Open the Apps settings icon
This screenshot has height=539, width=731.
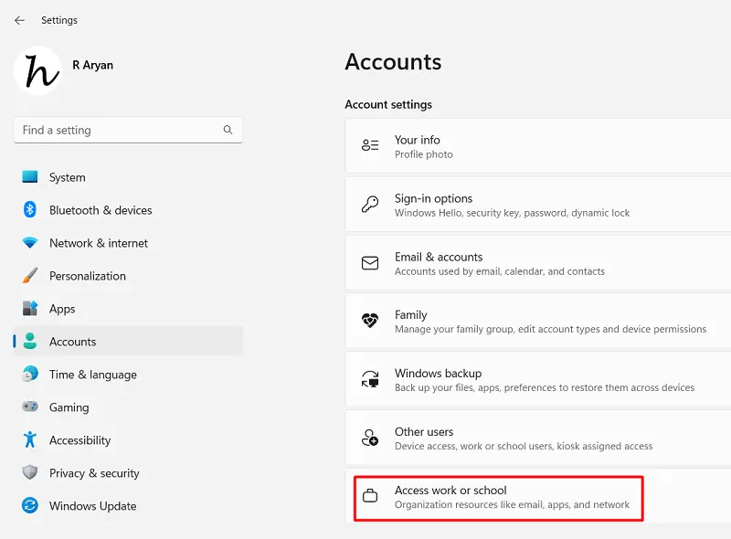coord(30,309)
